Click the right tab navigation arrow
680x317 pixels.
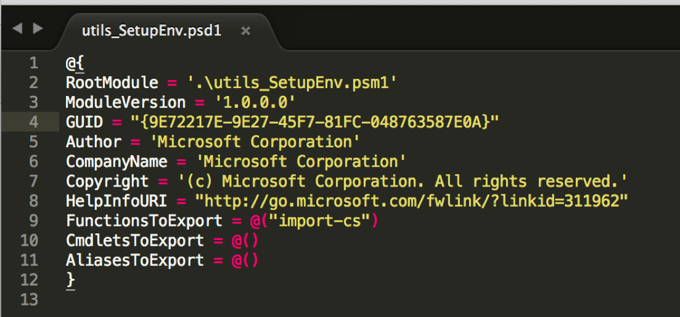[38, 28]
